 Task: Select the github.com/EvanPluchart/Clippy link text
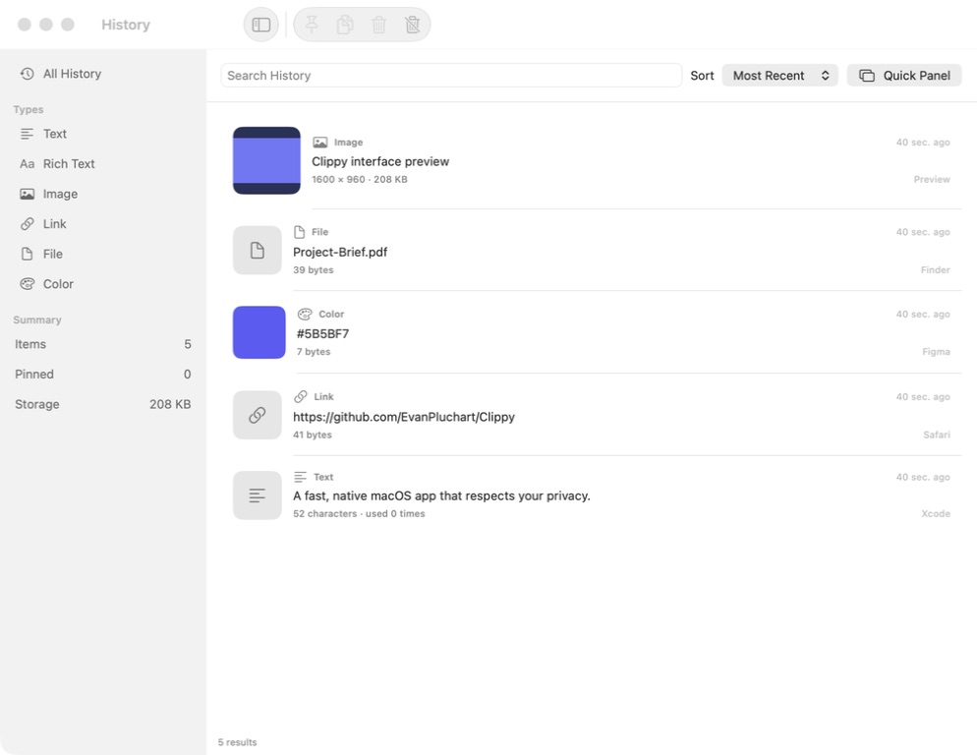point(404,417)
